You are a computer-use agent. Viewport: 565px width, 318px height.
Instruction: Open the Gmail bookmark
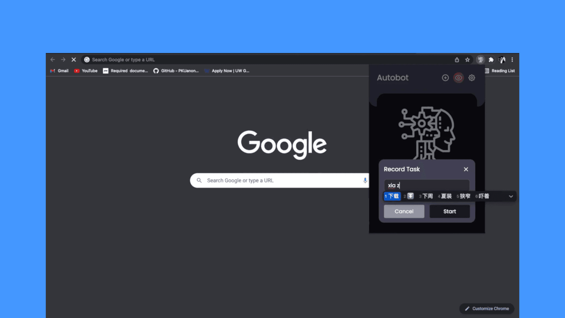59,71
